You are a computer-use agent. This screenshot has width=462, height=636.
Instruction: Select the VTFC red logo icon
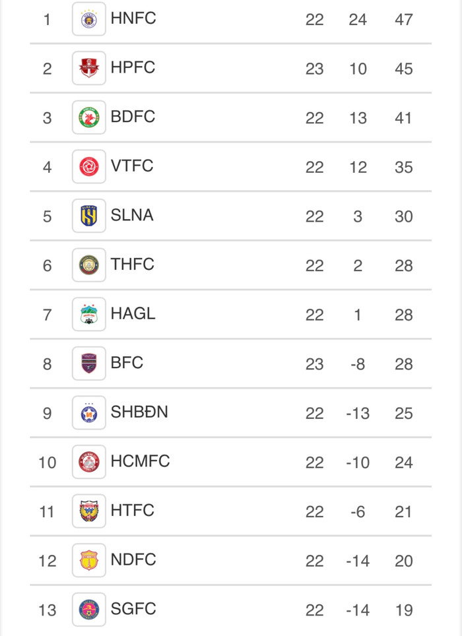(88, 167)
